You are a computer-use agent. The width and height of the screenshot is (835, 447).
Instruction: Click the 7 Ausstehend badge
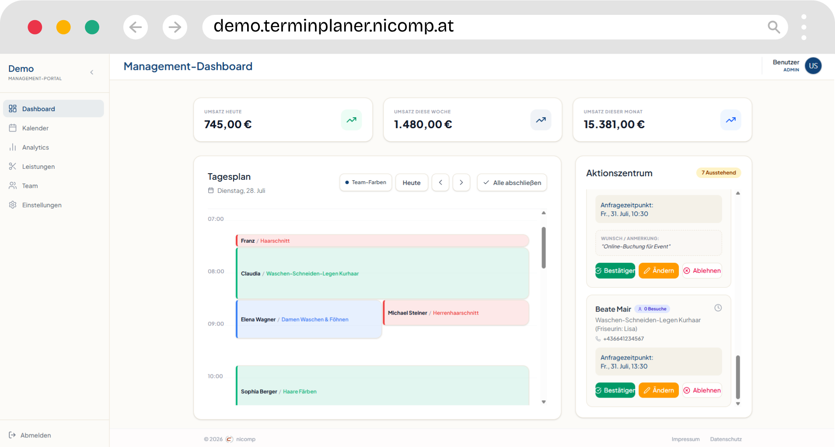(719, 173)
